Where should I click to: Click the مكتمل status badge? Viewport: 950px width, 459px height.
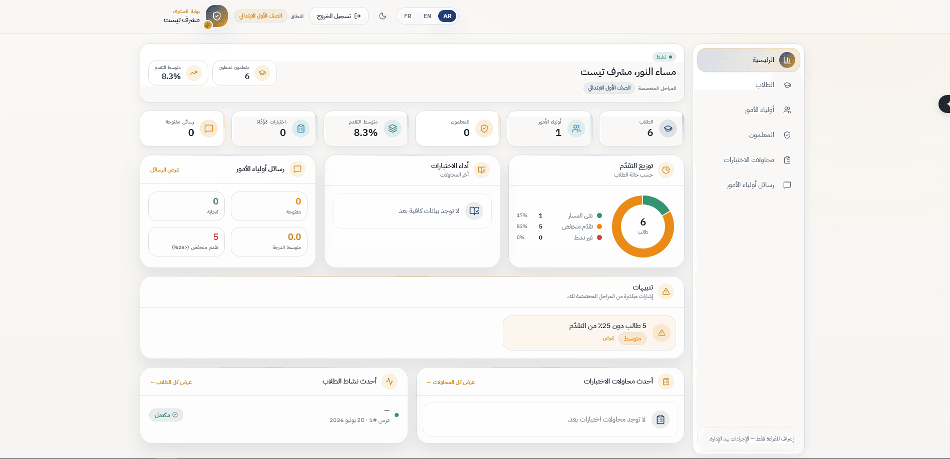(166, 415)
